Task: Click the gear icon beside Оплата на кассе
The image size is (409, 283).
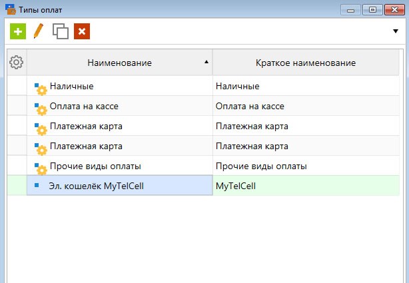Action: pos(40,109)
